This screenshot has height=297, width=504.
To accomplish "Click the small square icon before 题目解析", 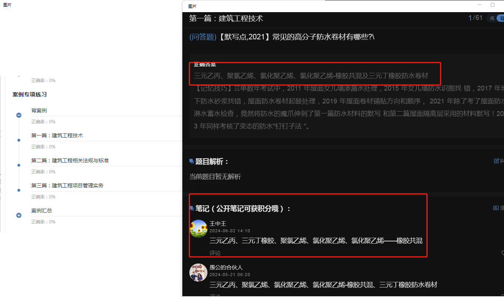I will pyautogui.click(x=192, y=161).
